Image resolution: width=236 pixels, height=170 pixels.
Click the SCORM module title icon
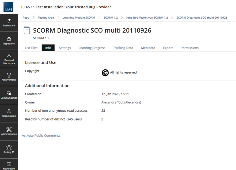pos(27,30)
